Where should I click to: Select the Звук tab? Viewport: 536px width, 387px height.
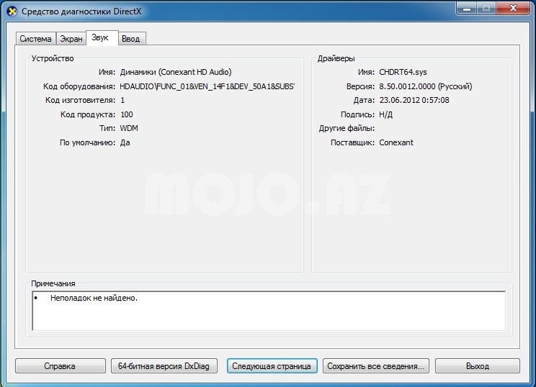100,37
